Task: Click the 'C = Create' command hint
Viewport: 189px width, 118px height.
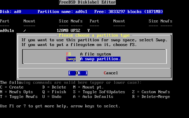Action: (12, 87)
